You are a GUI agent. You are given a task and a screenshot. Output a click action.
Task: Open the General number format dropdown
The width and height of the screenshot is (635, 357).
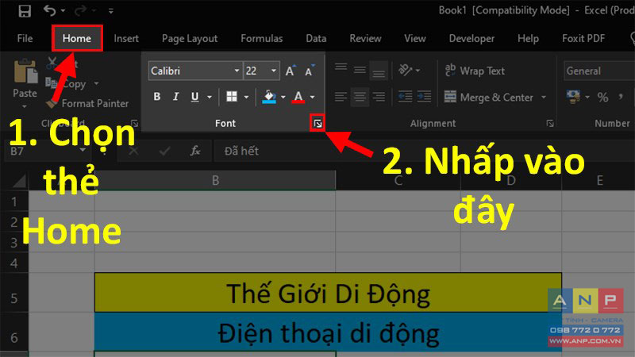point(599,71)
